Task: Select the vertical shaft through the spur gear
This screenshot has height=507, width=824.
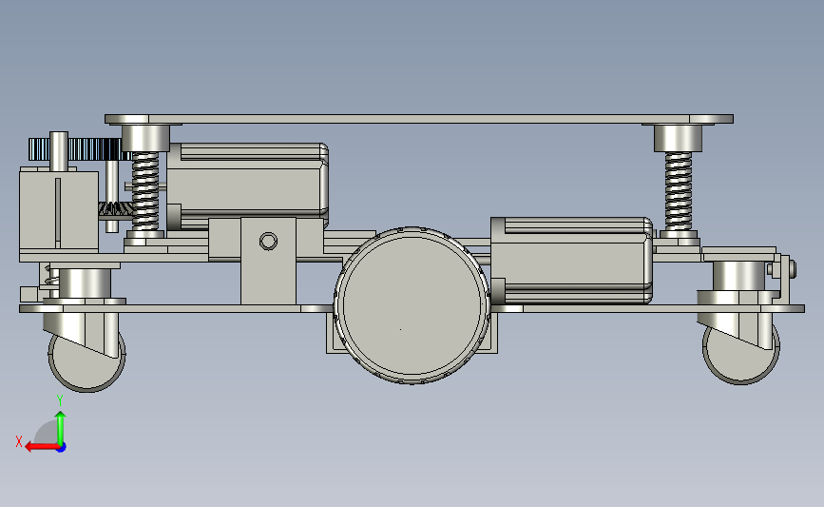Action: (59, 151)
